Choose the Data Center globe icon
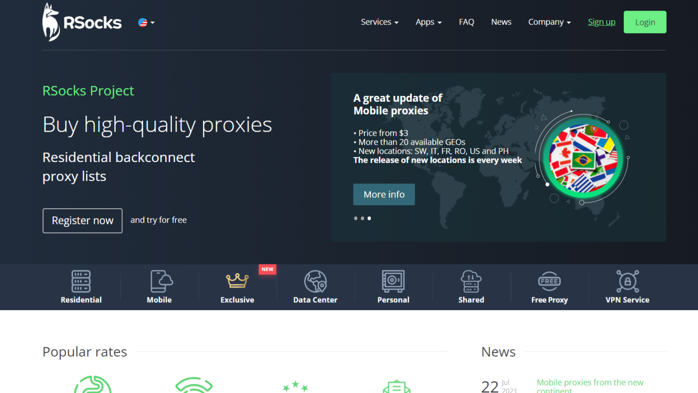 pos(315,281)
